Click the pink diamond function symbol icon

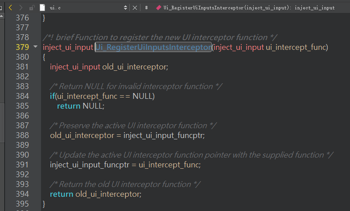coord(158,8)
